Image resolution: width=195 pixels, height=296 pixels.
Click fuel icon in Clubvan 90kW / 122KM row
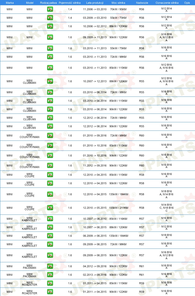click(50, 126)
